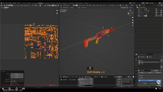This screenshot has width=163, height=92.
Task: Click the ViewLayer name field
Action: click(154, 3)
